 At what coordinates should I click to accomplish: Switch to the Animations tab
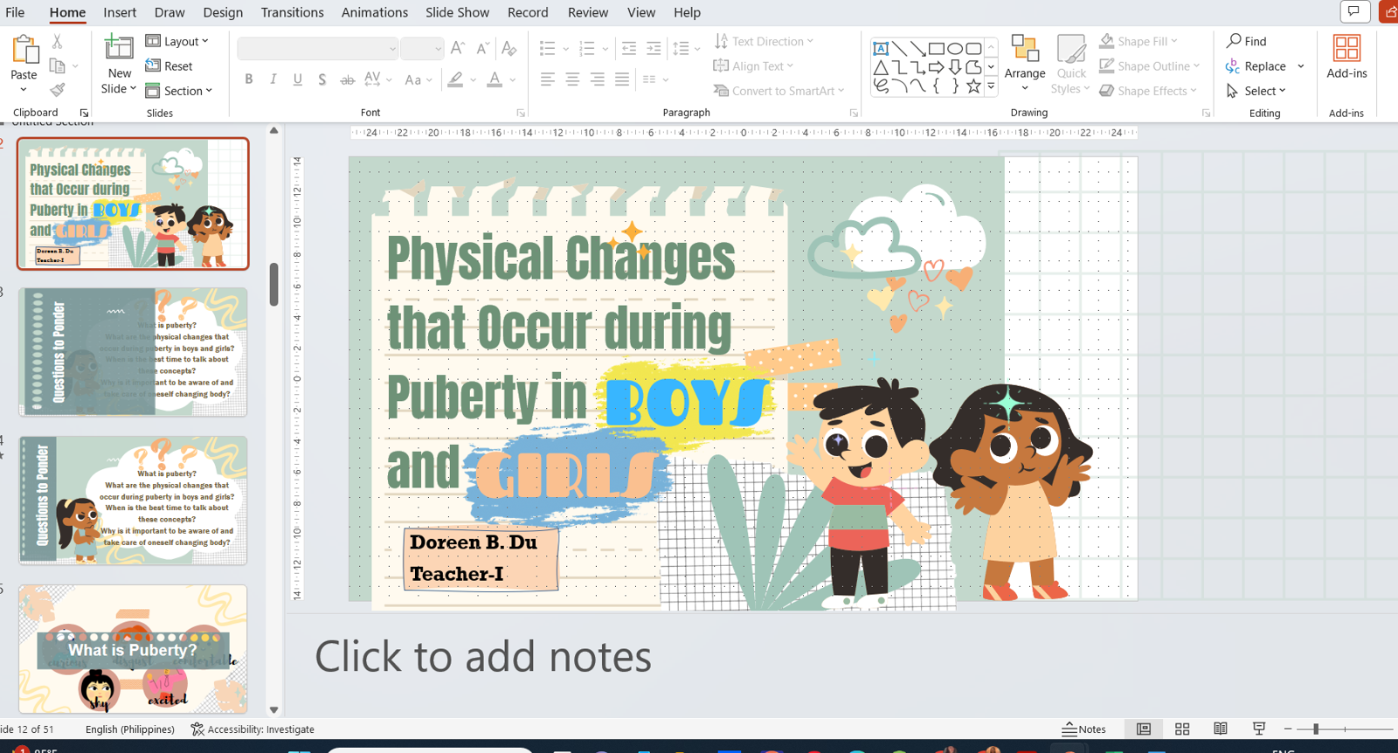374,12
